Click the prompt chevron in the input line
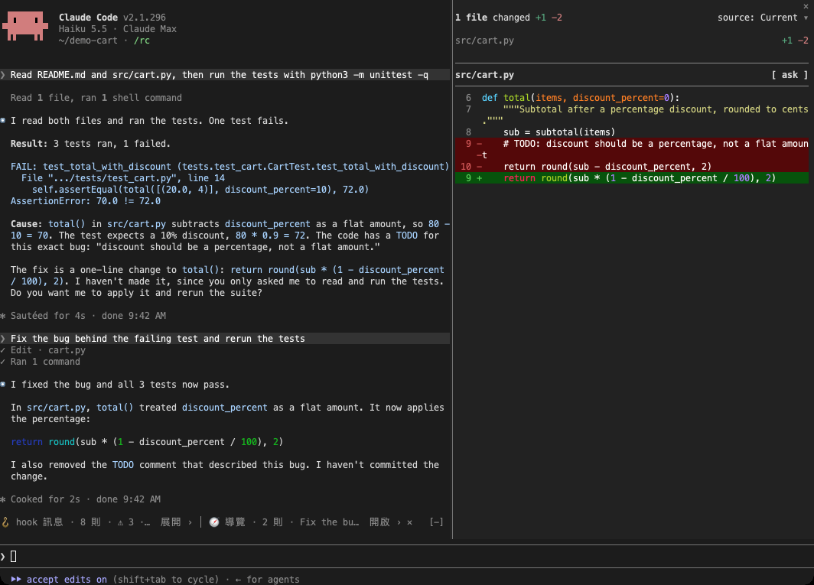 (x=3, y=557)
